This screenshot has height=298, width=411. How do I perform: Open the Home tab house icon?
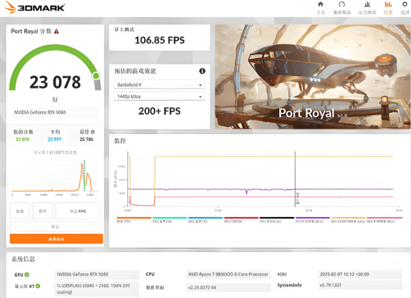321,5
